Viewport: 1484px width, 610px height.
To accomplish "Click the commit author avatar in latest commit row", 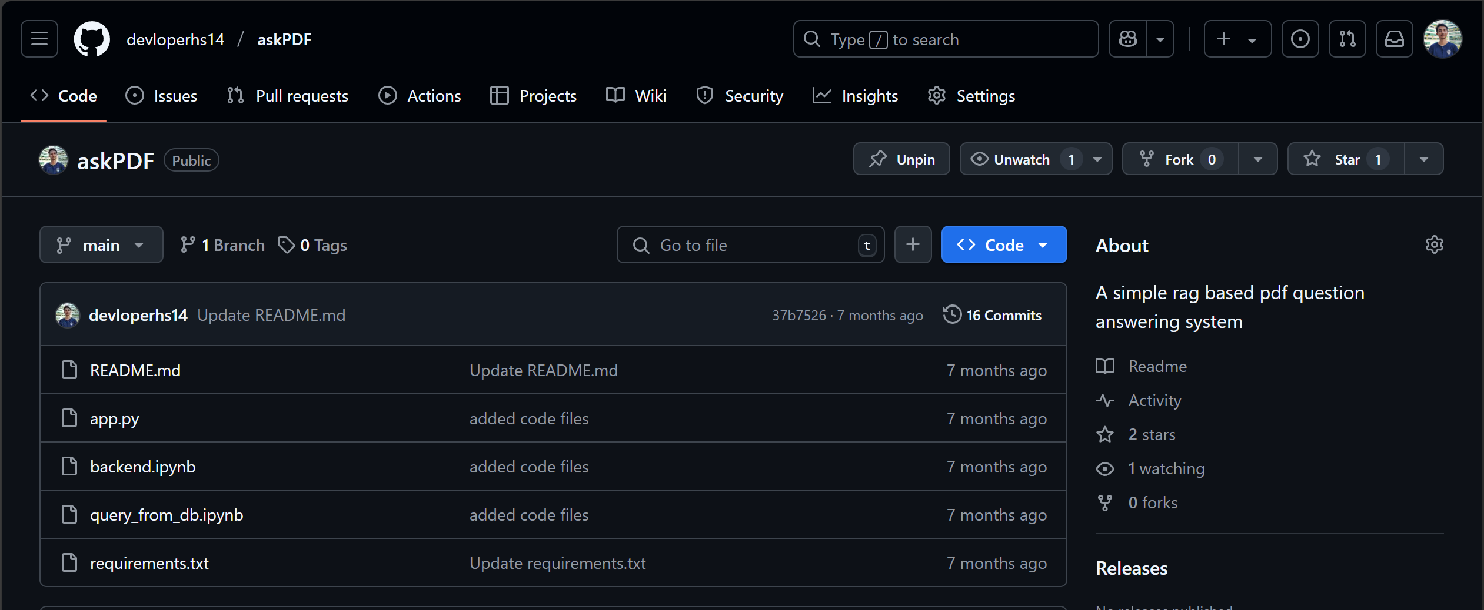I will click(x=68, y=315).
